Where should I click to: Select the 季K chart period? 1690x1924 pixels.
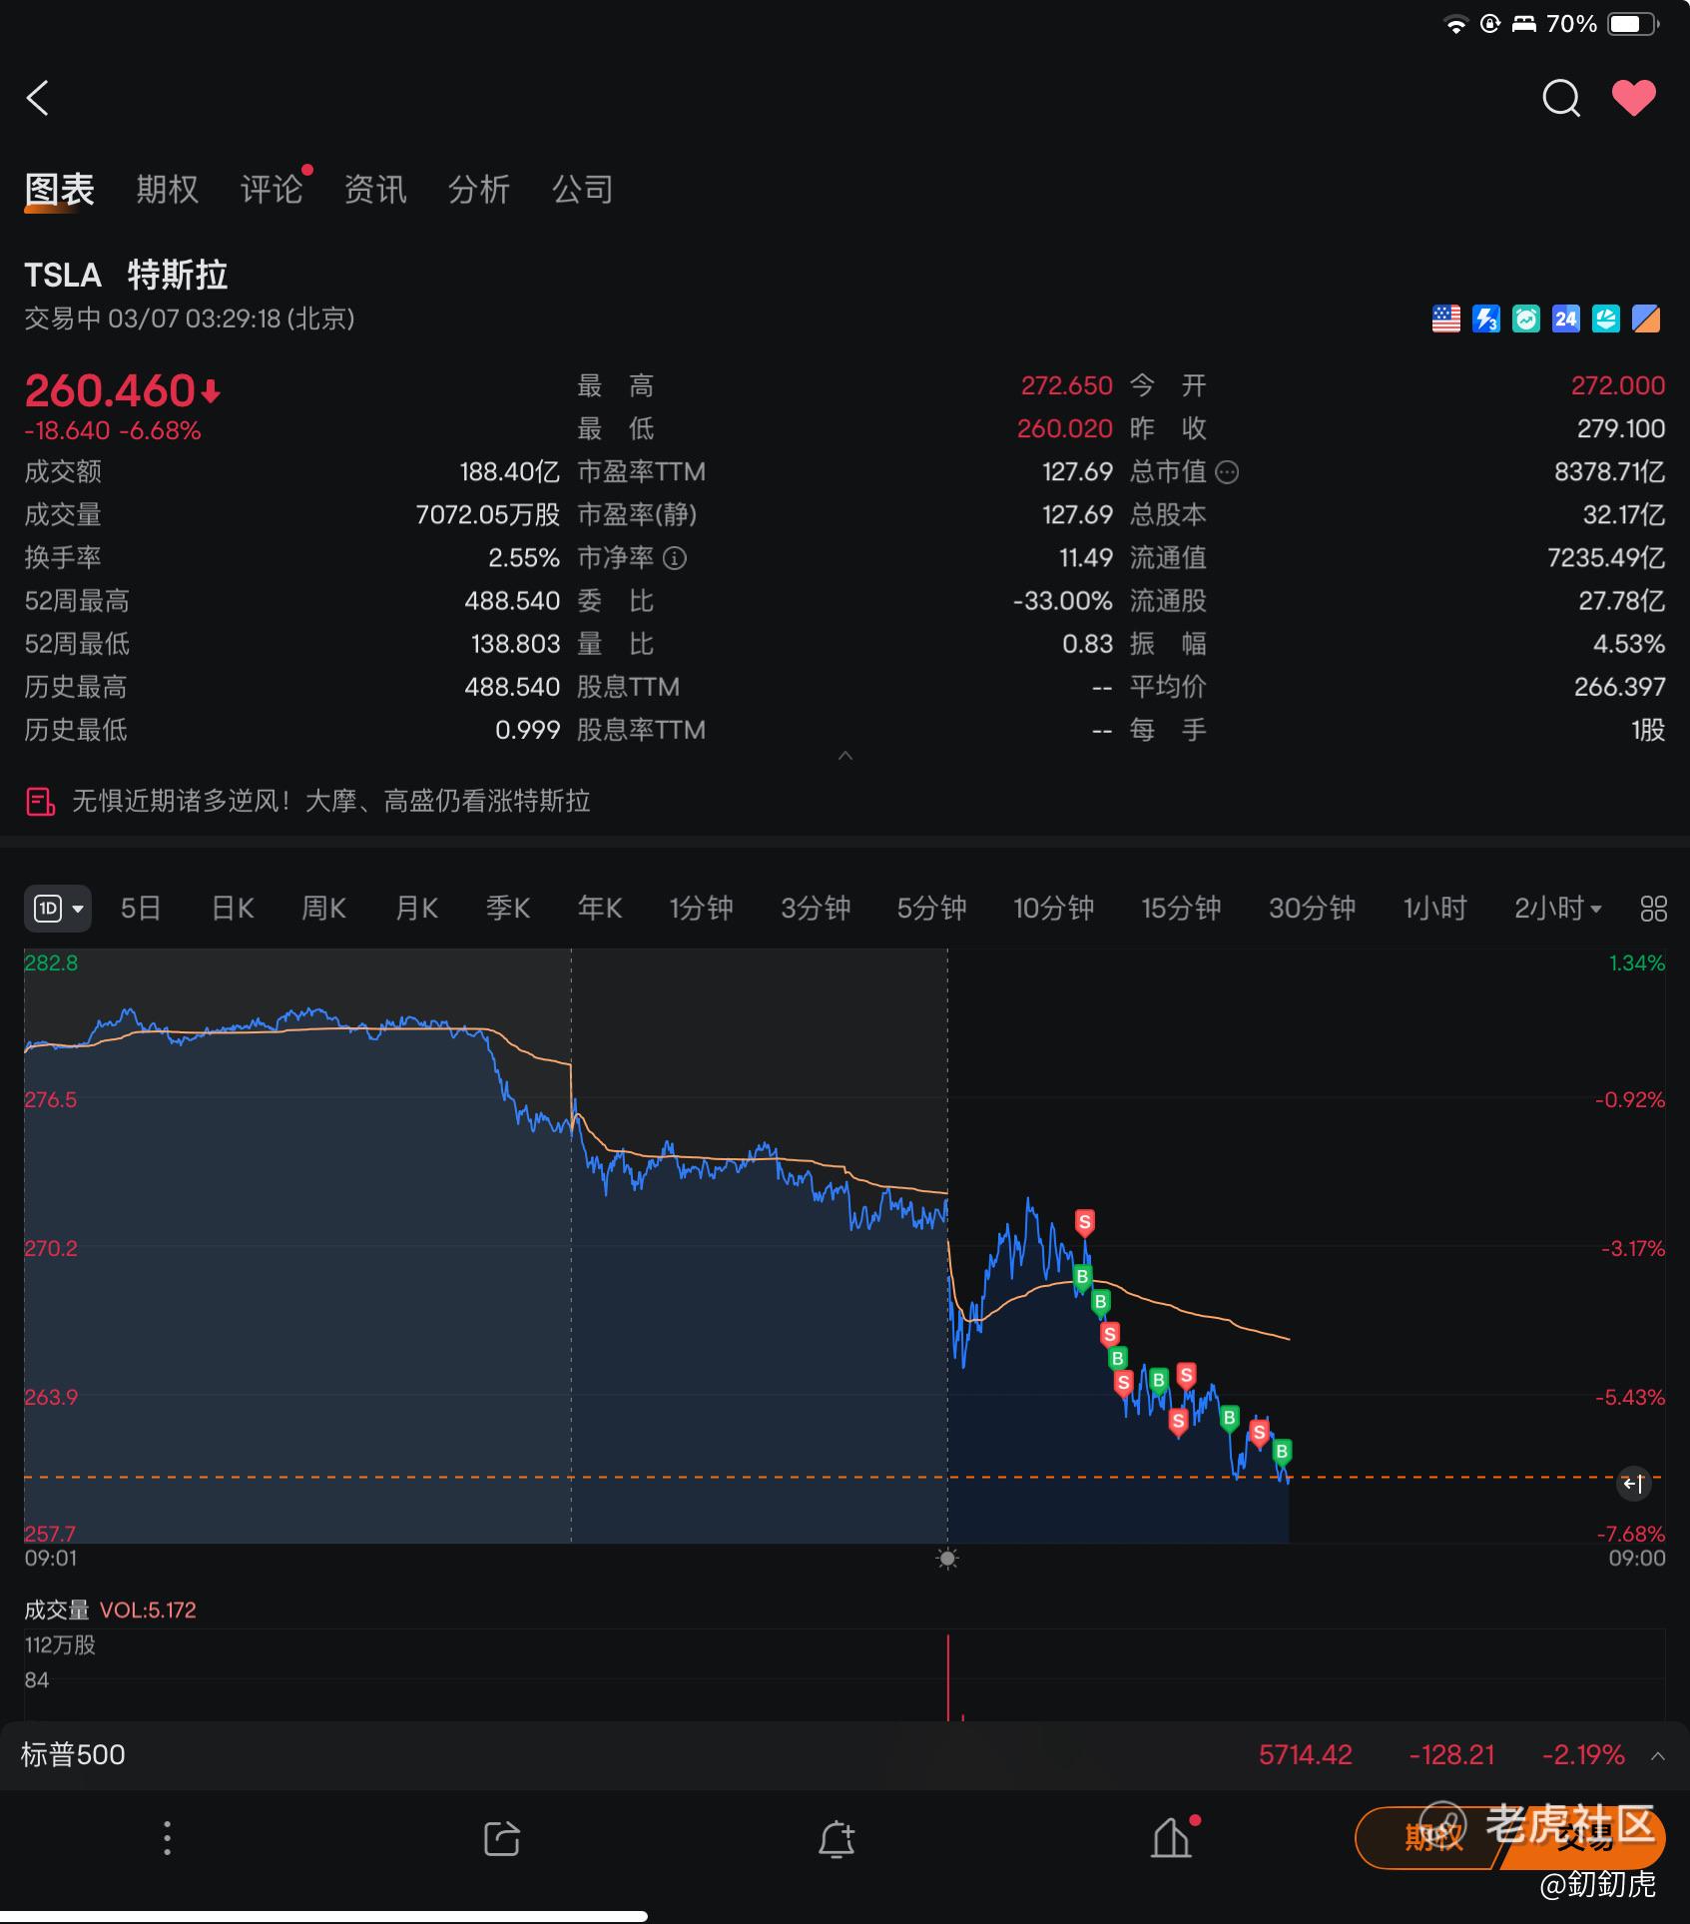click(x=508, y=909)
